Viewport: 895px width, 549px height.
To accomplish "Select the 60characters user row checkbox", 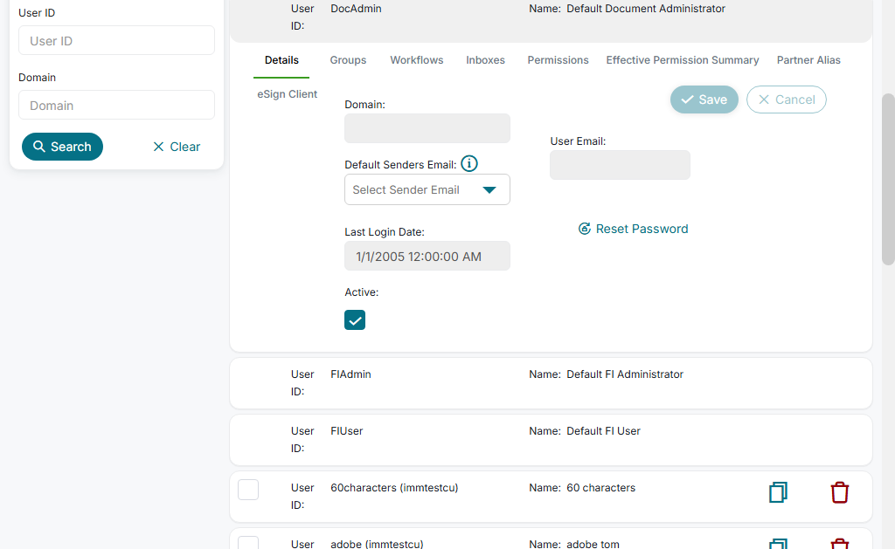I will point(248,490).
